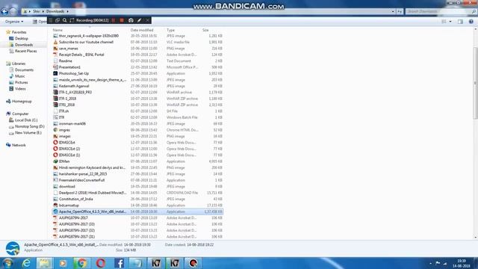
Task: Click the Bandicam window-mode icon
Action: tap(58, 20)
